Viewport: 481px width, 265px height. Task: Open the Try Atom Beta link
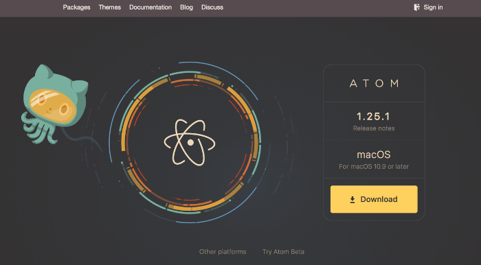coord(283,252)
